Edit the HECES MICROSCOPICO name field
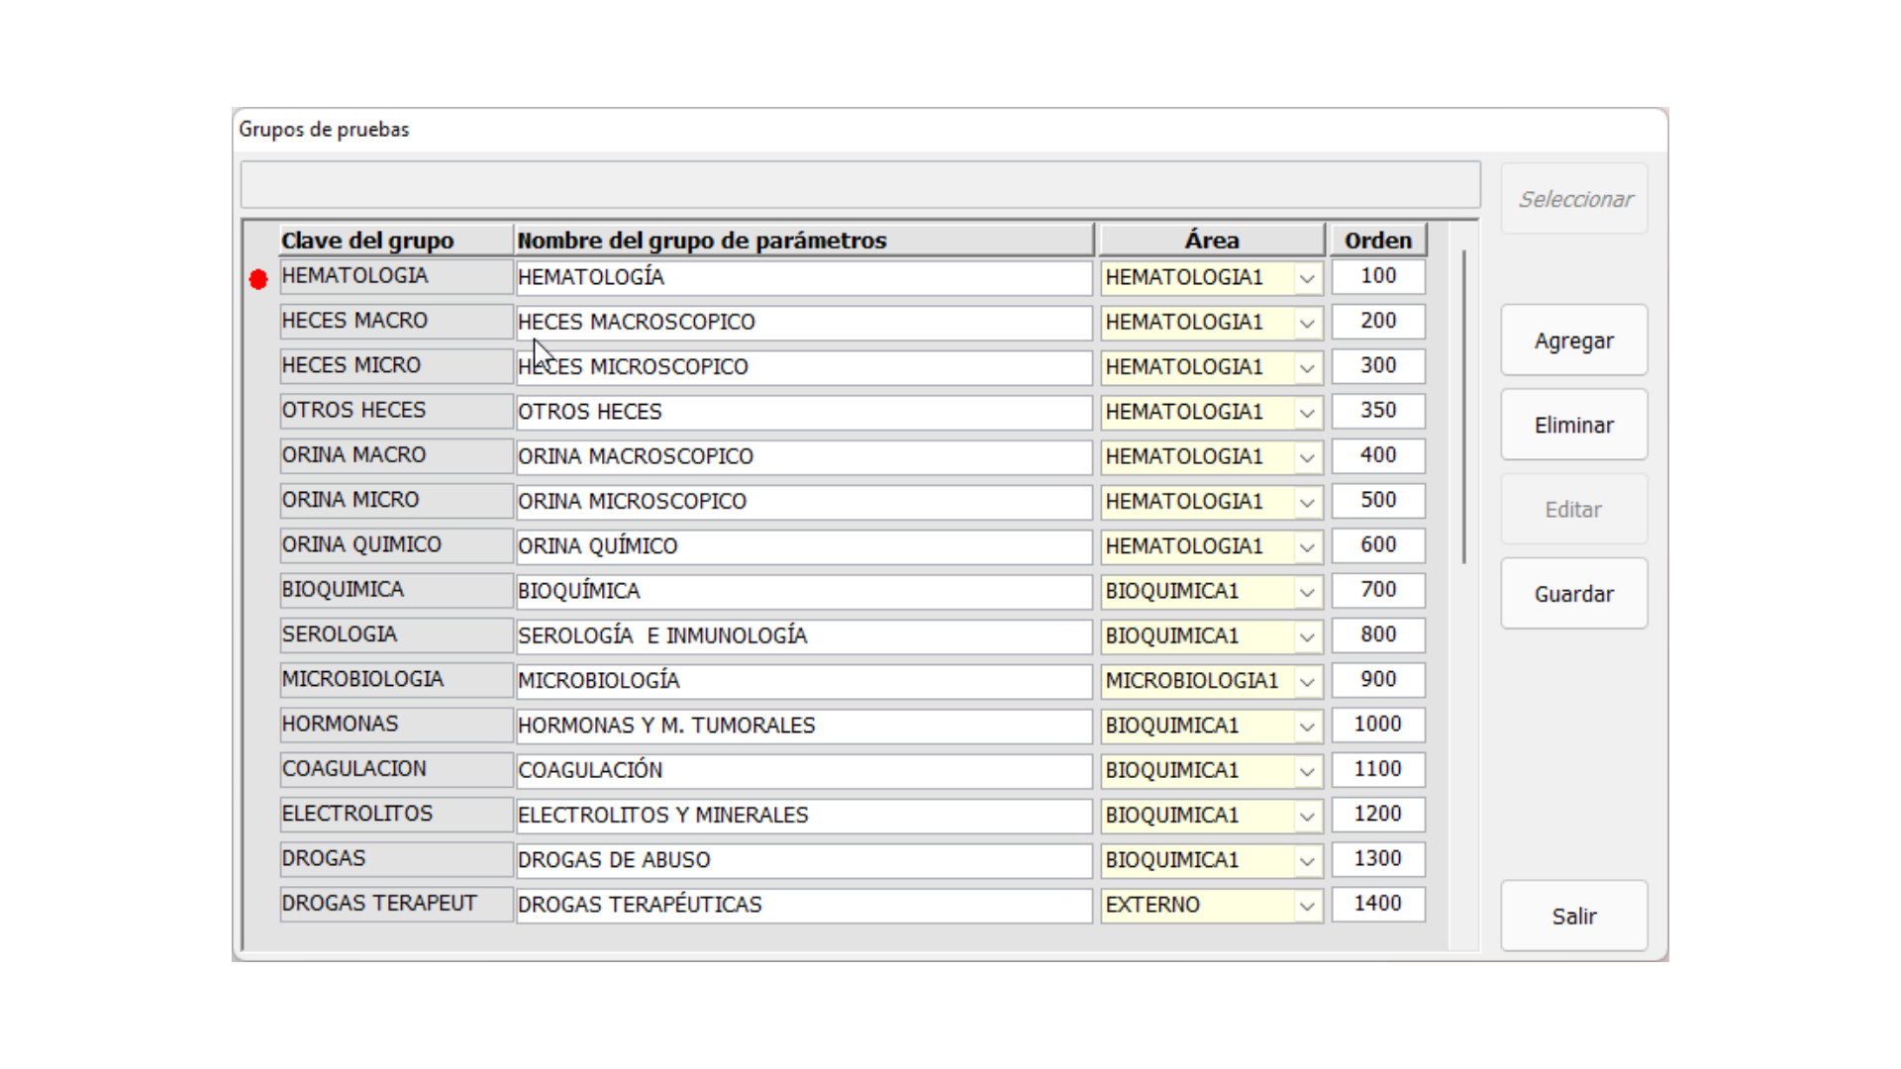The height and width of the screenshot is (1069, 1901). pyautogui.click(x=802, y=367)
